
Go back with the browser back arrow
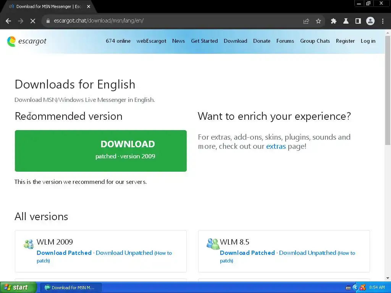(x=8, y=21)
